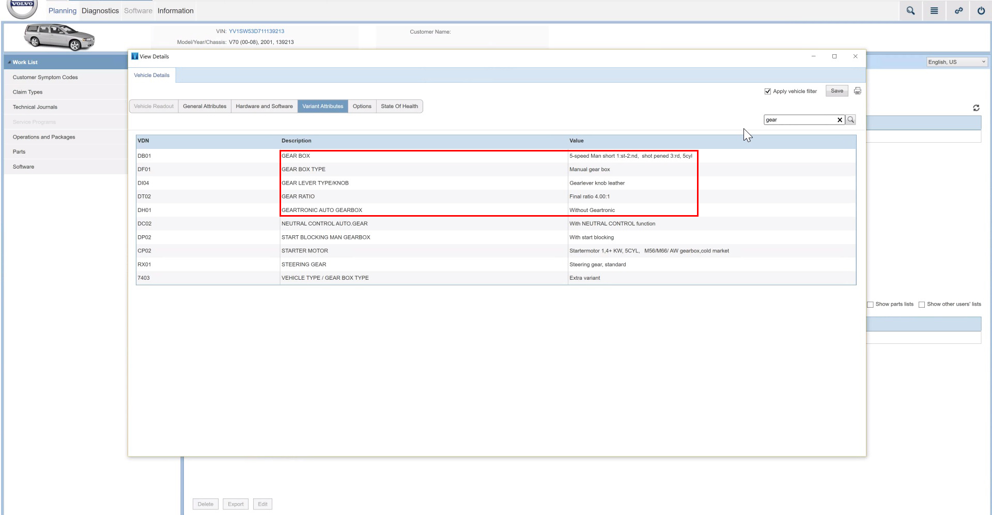The width and height of the screenshot is (992, 515).
Task: Click the search magnifier beside gear field
Action: point(851,120)
